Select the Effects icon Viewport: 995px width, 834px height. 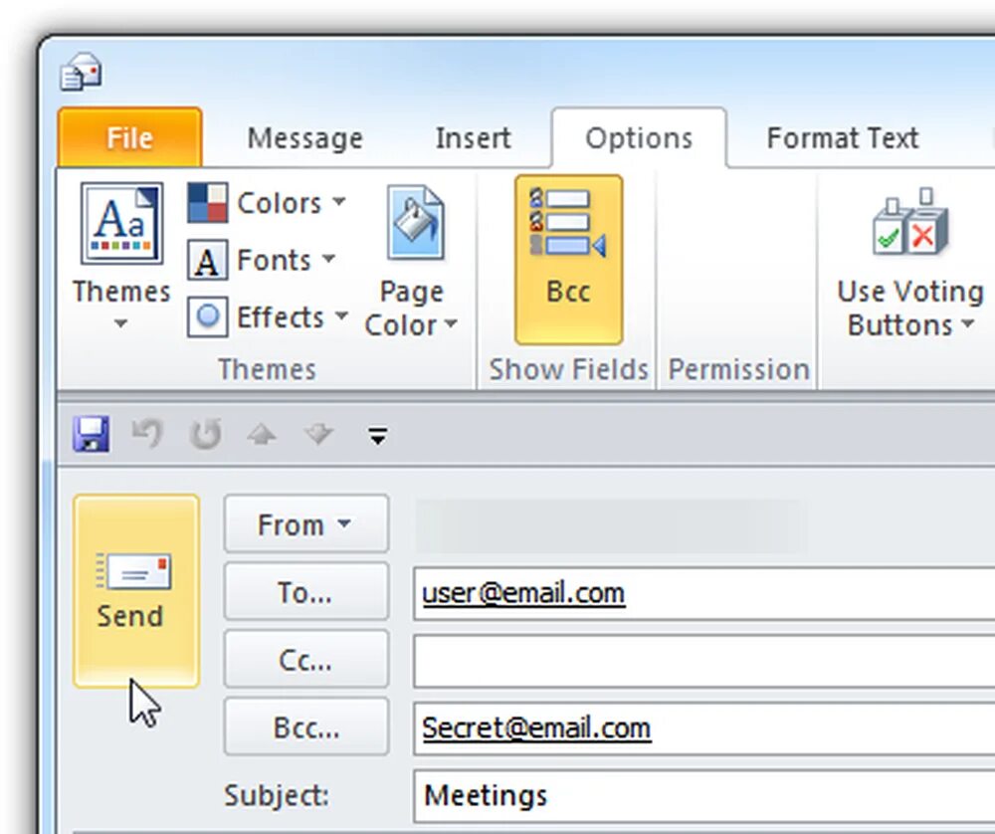[x=206, y=317]
